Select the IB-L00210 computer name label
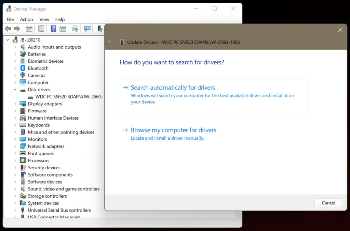The image size is (350, 231). click(x=30, y=40)
